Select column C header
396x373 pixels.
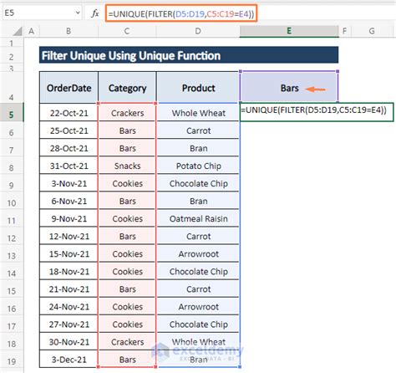[x=127, y=31]
